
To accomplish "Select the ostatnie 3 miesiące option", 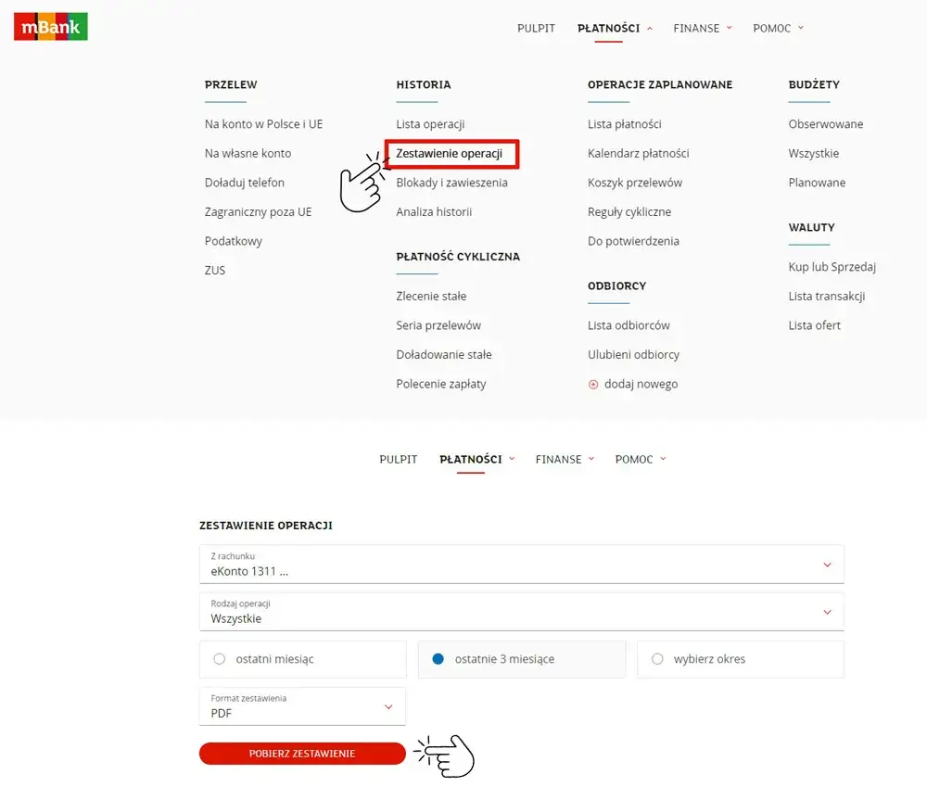I will tap(438, 659).
